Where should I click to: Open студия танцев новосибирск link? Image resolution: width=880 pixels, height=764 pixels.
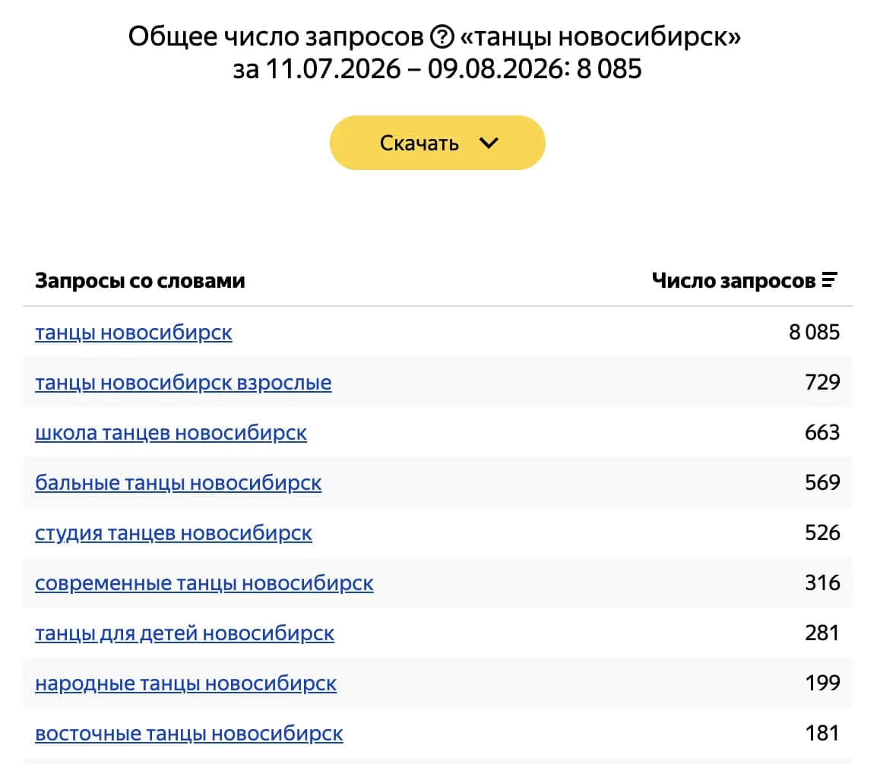click(x=173, y=533)
